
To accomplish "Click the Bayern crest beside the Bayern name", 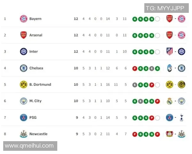I will [24, 19].
